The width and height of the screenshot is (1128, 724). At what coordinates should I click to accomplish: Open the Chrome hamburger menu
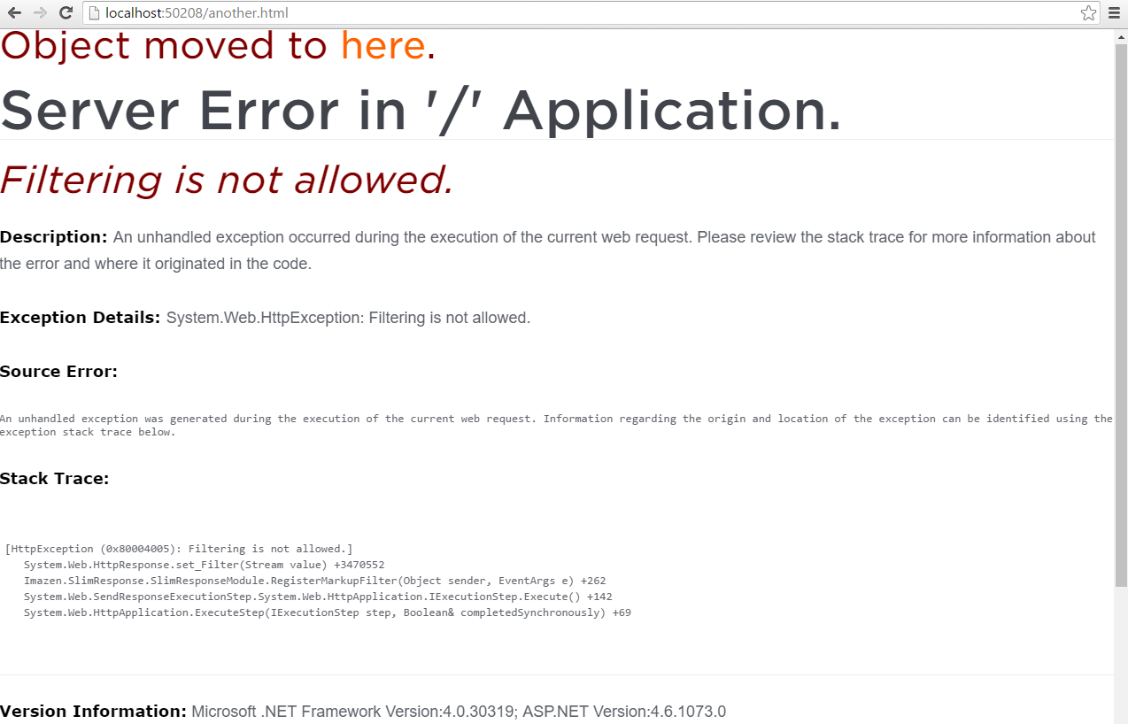coord(1115,12)
